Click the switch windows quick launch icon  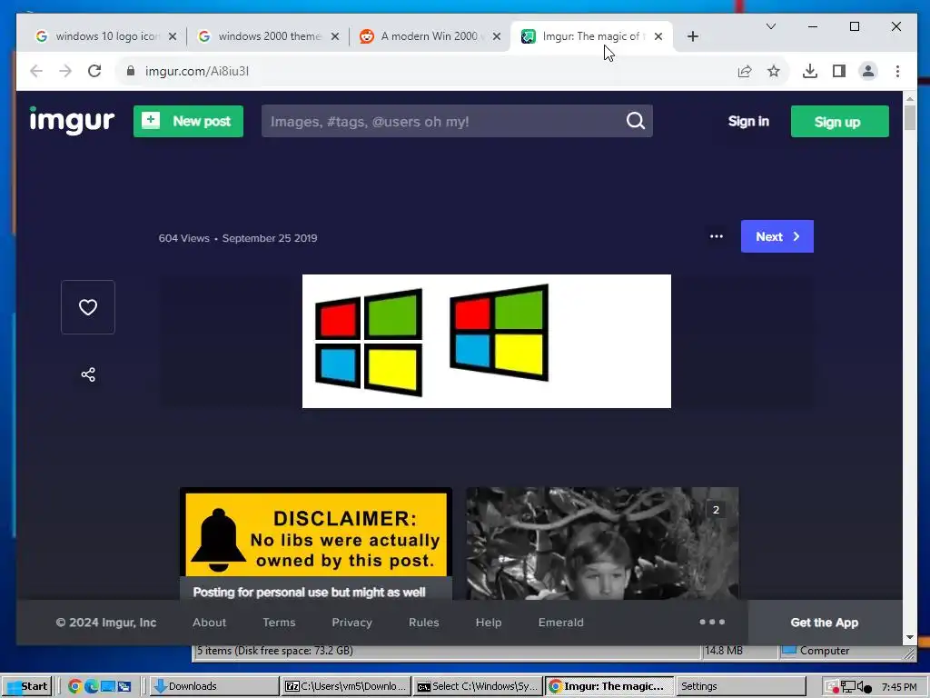(x=124, y=686)
